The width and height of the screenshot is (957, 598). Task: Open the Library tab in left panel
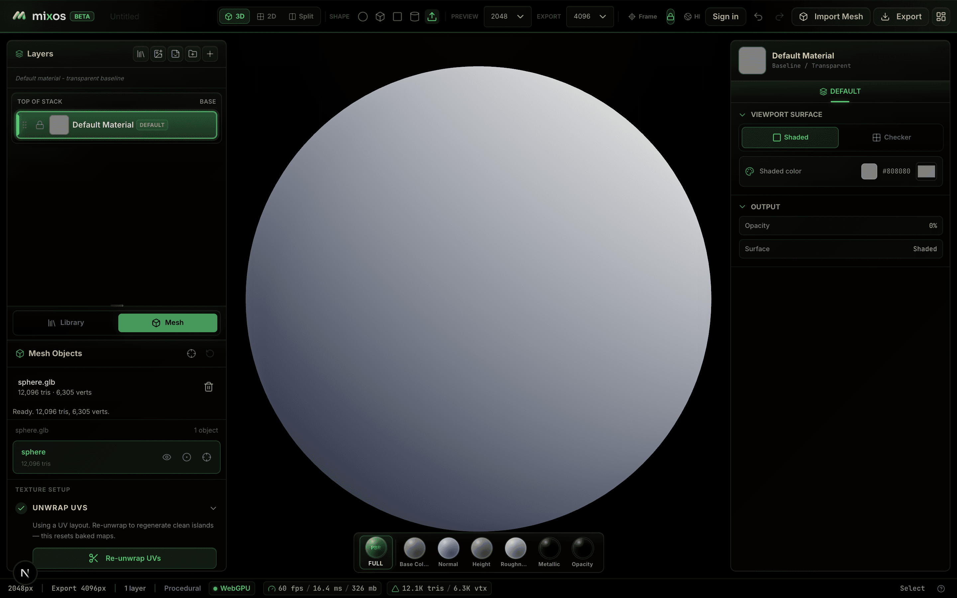point(66,323)
